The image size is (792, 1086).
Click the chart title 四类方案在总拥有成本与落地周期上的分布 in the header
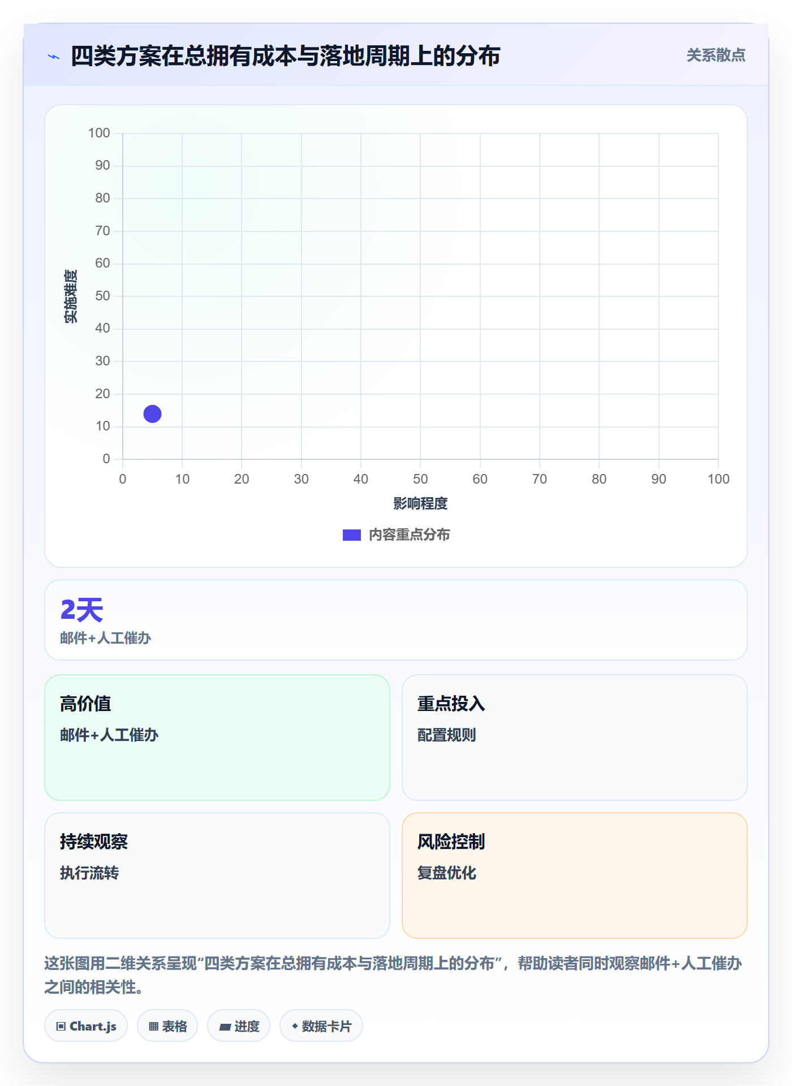pos(286,56)
